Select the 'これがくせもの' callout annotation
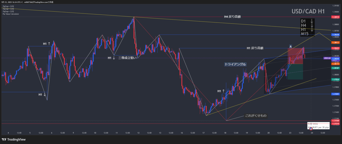 (256, 116)
